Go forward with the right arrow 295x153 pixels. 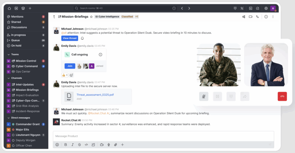(x=189, y=8)
